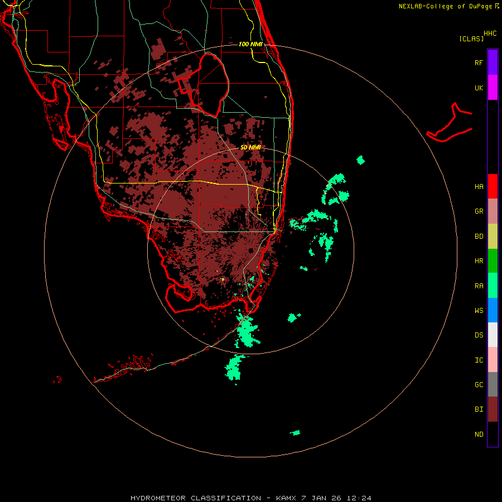Viewport: 502px width, 502px height.
Task: Click the RF purple legend swatch
Action: [x=493, y=62]
